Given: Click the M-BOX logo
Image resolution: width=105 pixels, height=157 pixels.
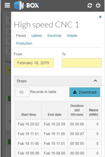Looking at the screenshot, I should pos(26,6).
